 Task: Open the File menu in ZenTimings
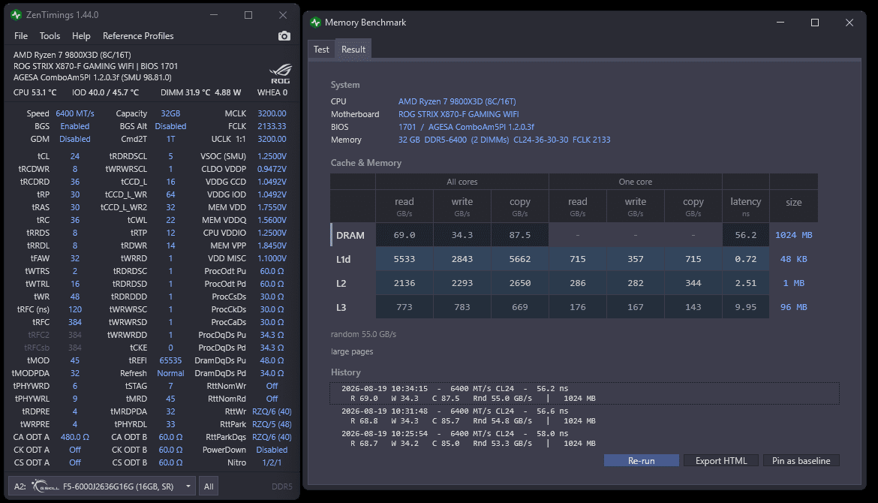(x=21, y=36)
